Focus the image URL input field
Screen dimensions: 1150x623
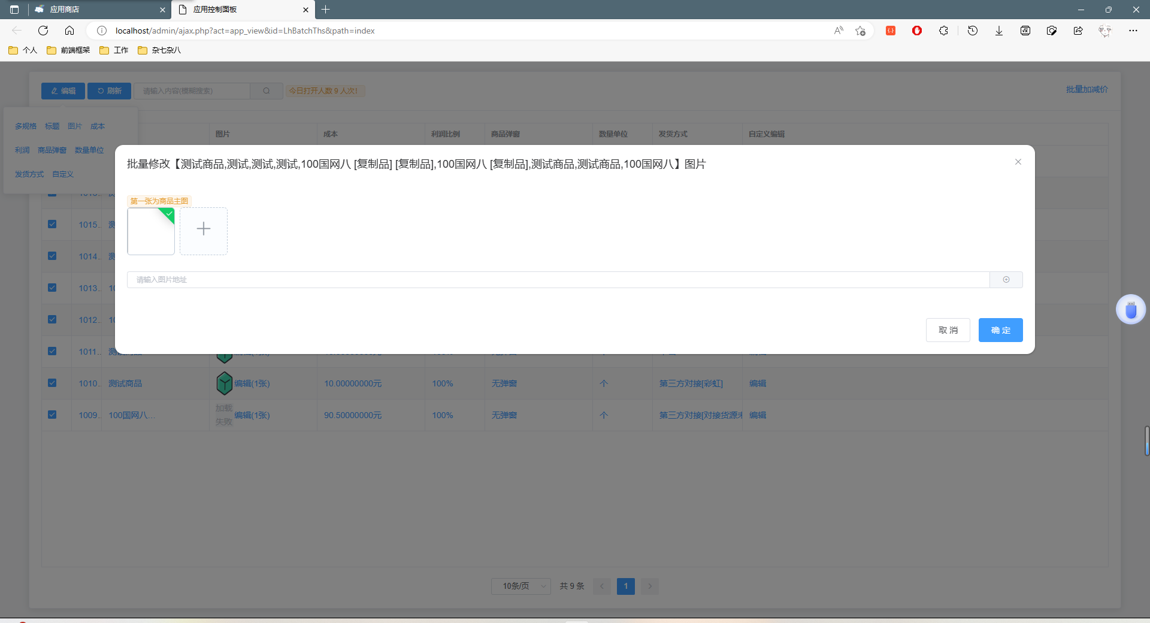click(x=558, y=280)
